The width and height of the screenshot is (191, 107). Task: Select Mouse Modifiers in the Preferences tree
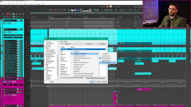click(x=50, y=61)
